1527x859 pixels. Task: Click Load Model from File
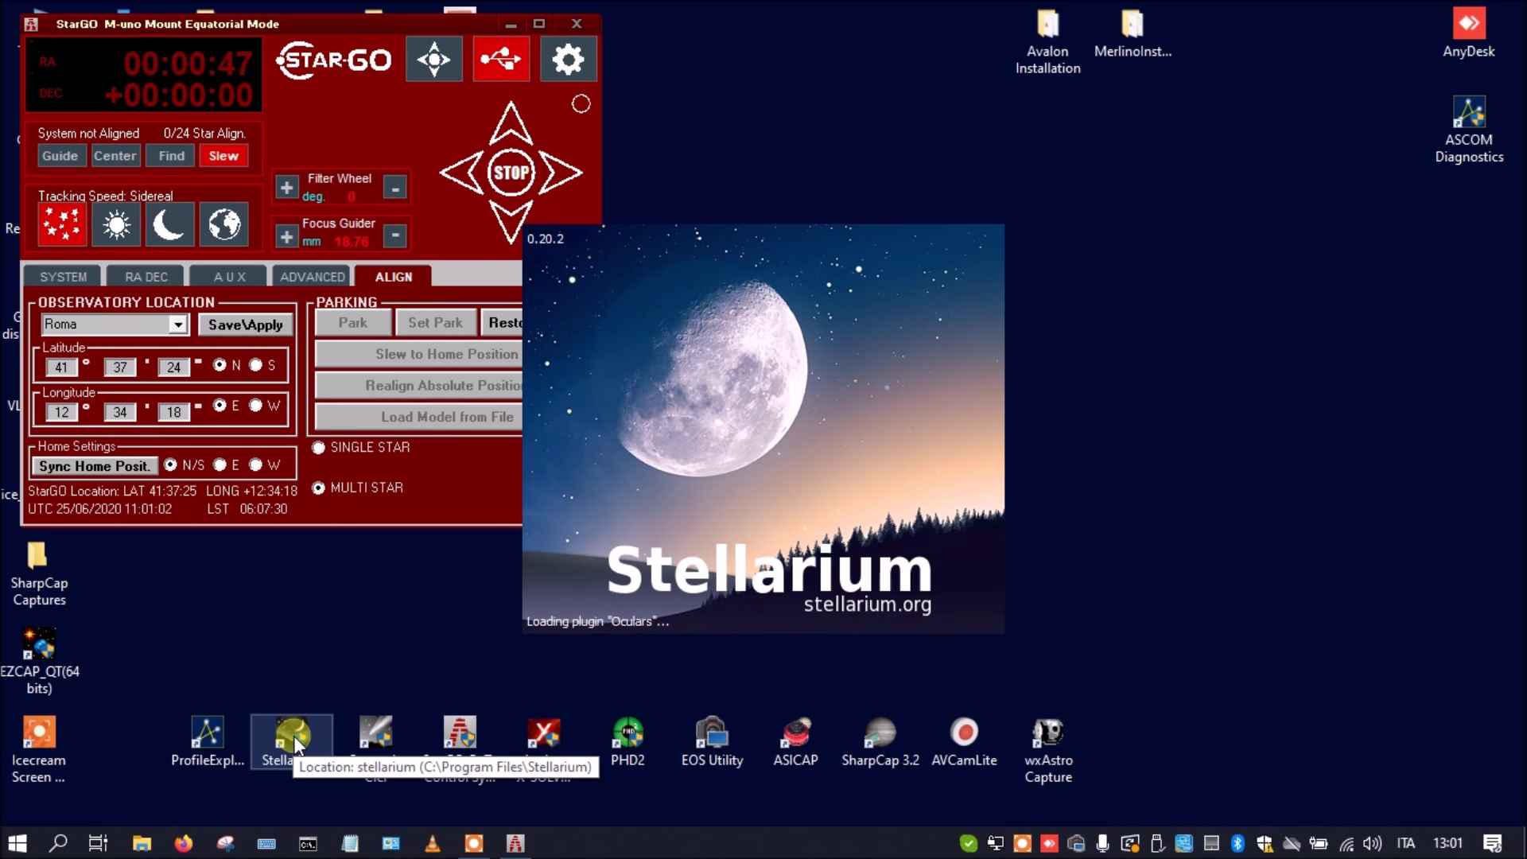point(419,417)
